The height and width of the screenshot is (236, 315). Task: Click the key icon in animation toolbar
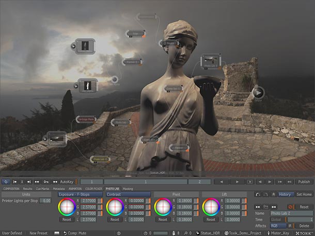[46, 181]
